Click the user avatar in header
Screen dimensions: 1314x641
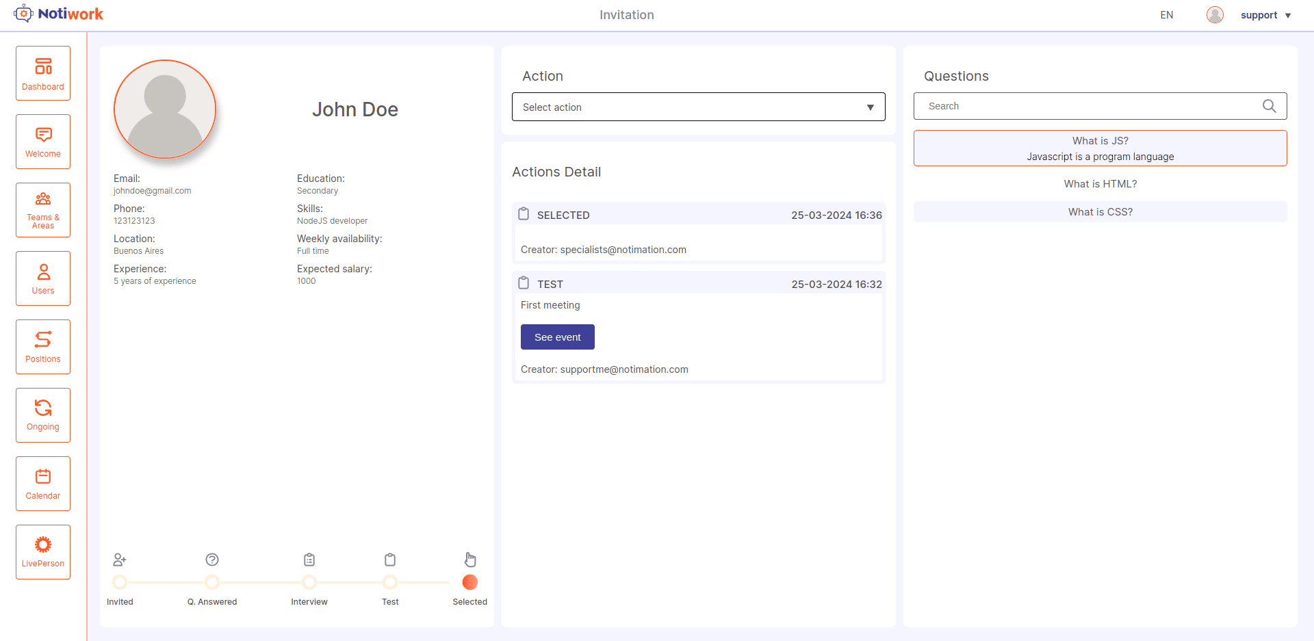pos(1215,14)
